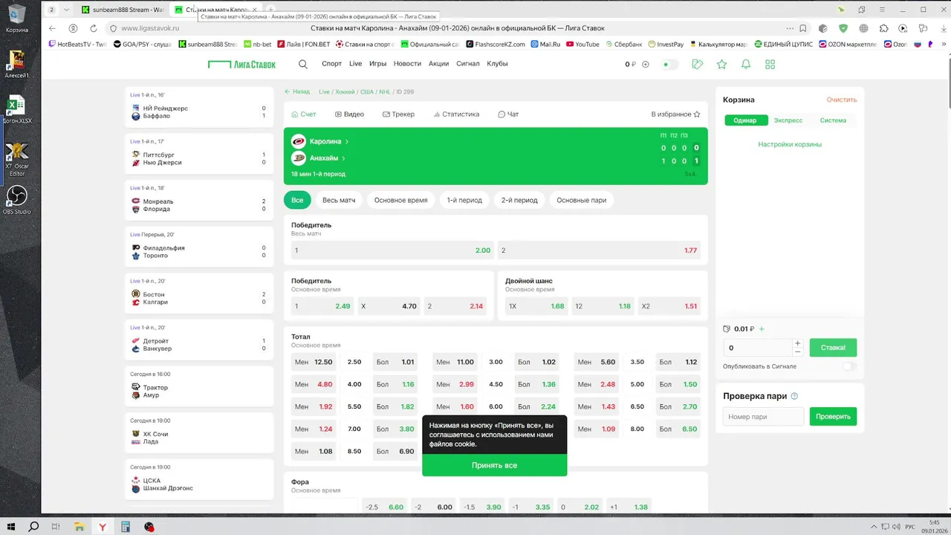Open the favorites star in site header
Image resolution: width=951 pixels, height=535 pixels.
click(721, 64)
